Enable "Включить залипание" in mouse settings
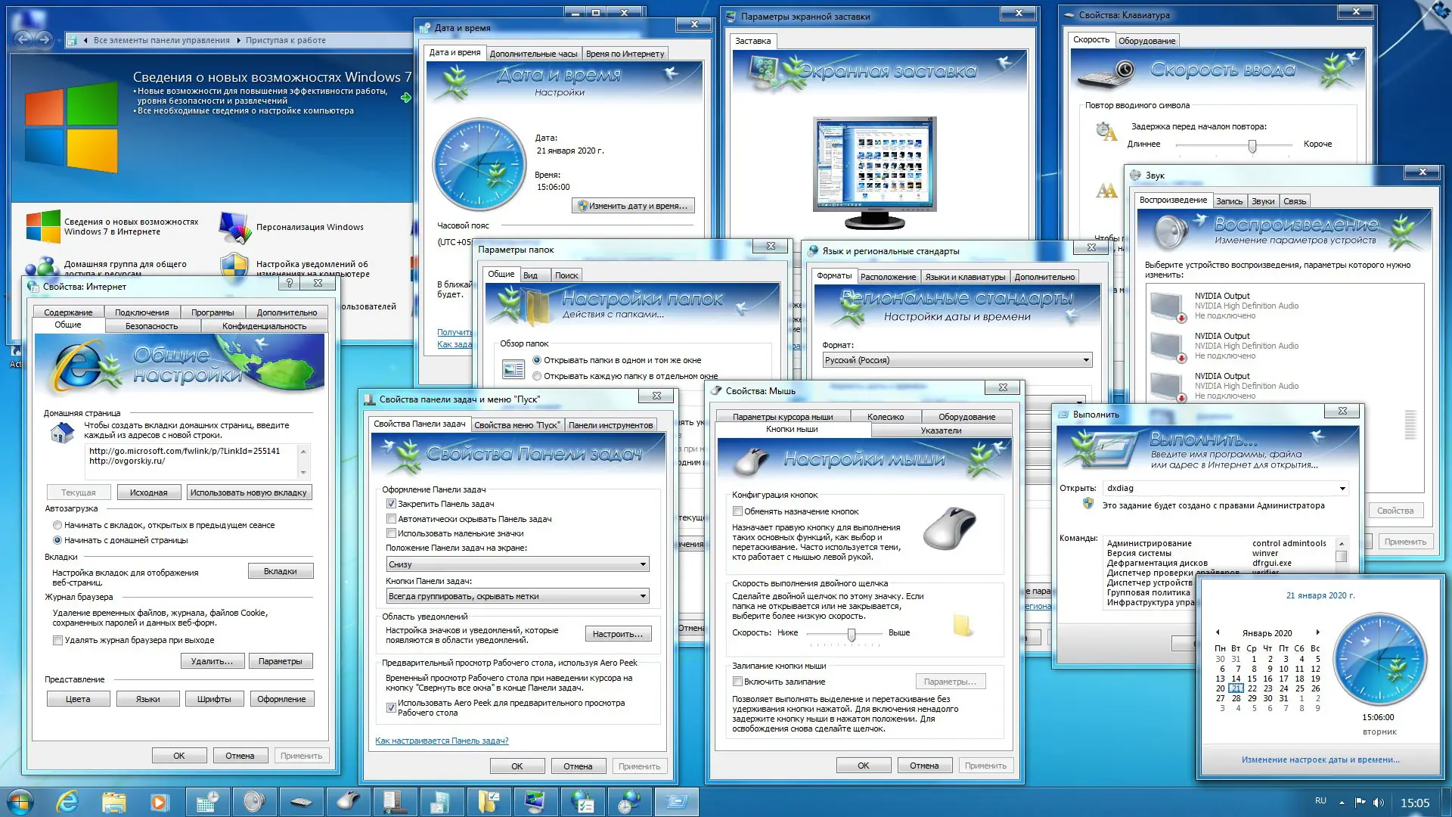Screen dimensions: 1452x817 tap(737, 681)
